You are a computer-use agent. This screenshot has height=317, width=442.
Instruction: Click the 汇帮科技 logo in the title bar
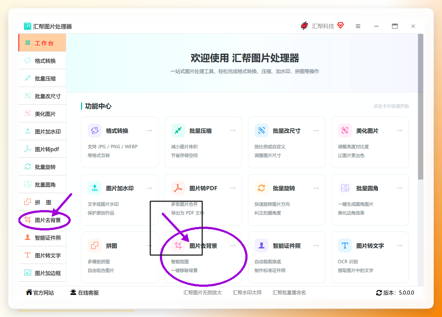tap(304, 26)
